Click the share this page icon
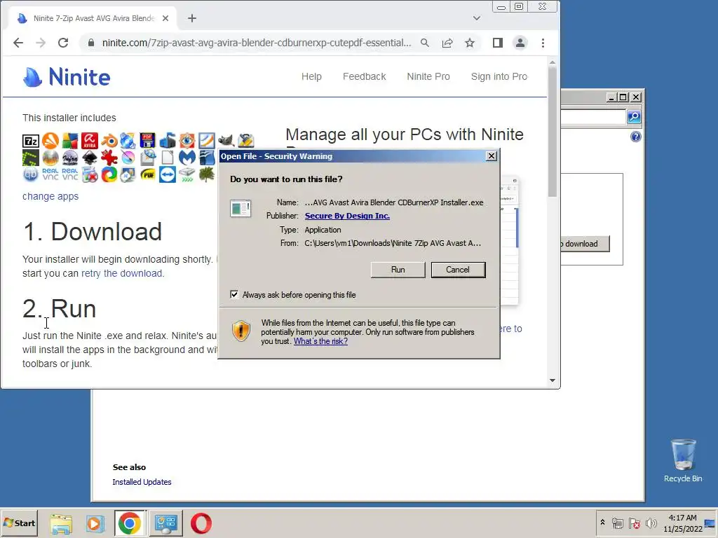The width and height of the screenshot is (718, 538). pos(447,43)
